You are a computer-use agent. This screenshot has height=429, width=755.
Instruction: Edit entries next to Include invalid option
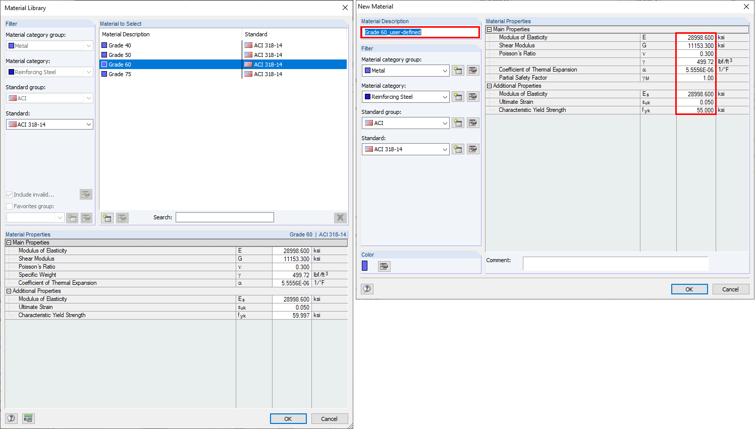[86, 194]
